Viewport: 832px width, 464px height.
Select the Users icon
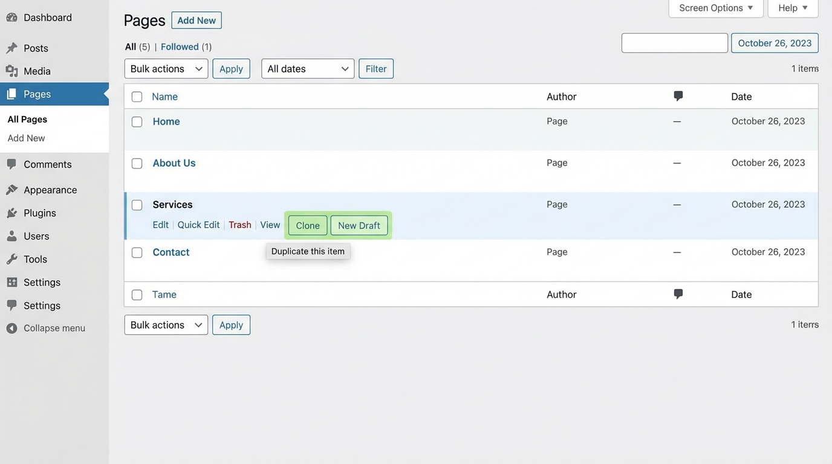[x=12, y=236]
